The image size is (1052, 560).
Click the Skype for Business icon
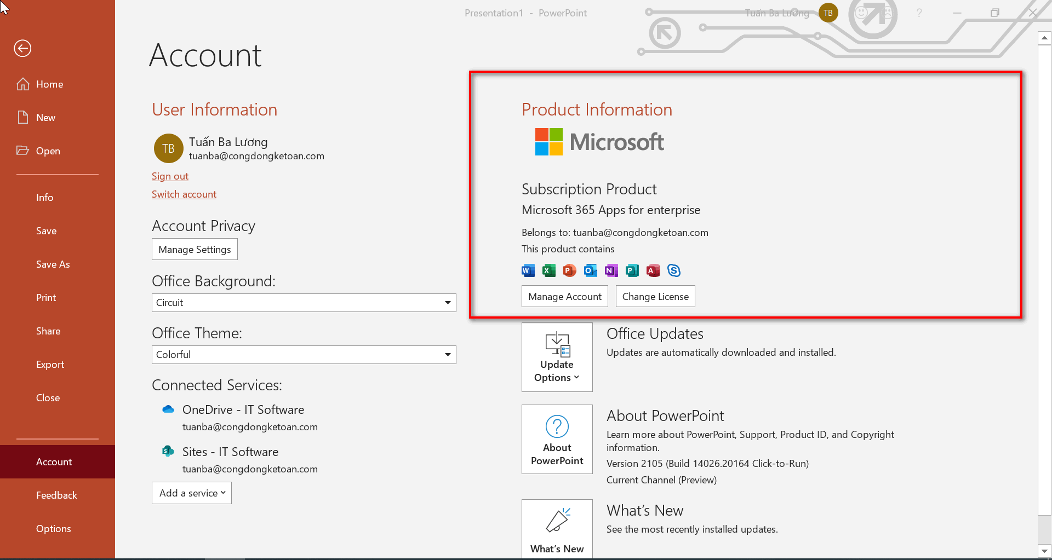point(674,270)
